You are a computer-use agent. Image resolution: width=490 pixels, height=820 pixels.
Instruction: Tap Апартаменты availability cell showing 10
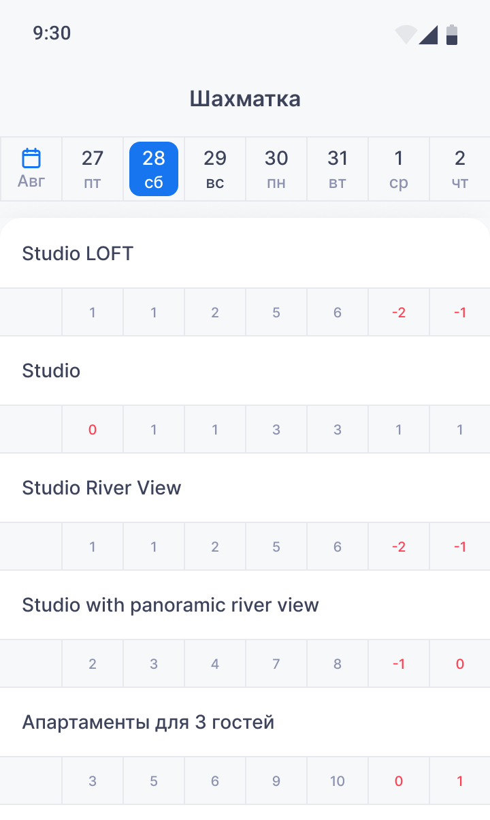(338, 781)
